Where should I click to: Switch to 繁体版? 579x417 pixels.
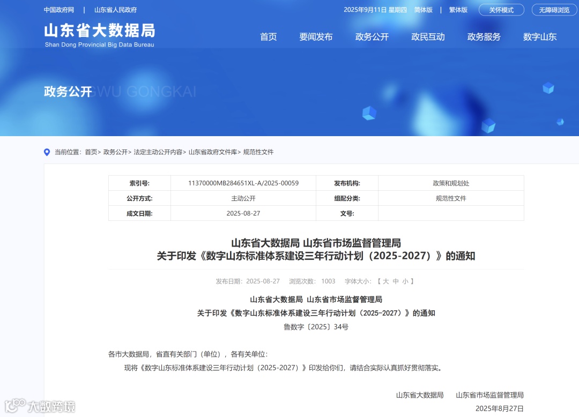click(x=458, y=10)
